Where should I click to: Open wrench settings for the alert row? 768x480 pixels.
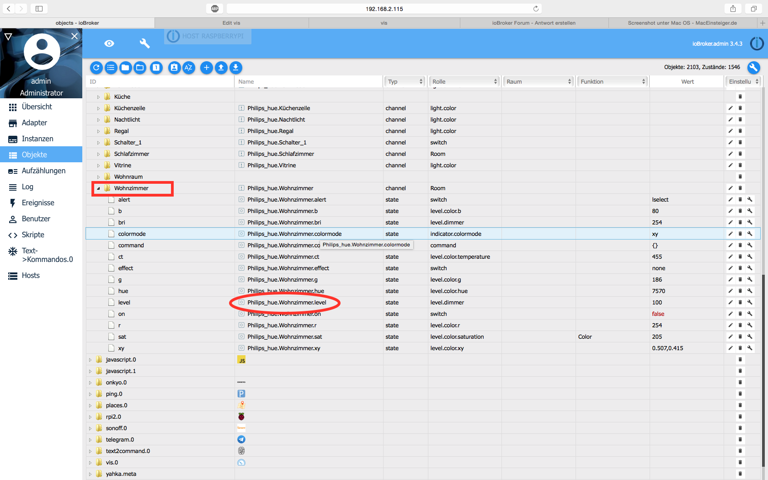[750, 200]
